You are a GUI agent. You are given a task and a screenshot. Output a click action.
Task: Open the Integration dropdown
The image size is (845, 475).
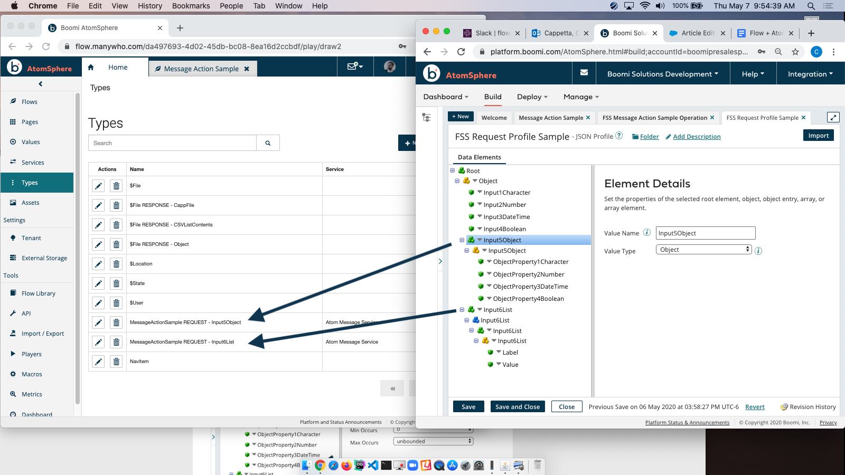pos(811,74)
